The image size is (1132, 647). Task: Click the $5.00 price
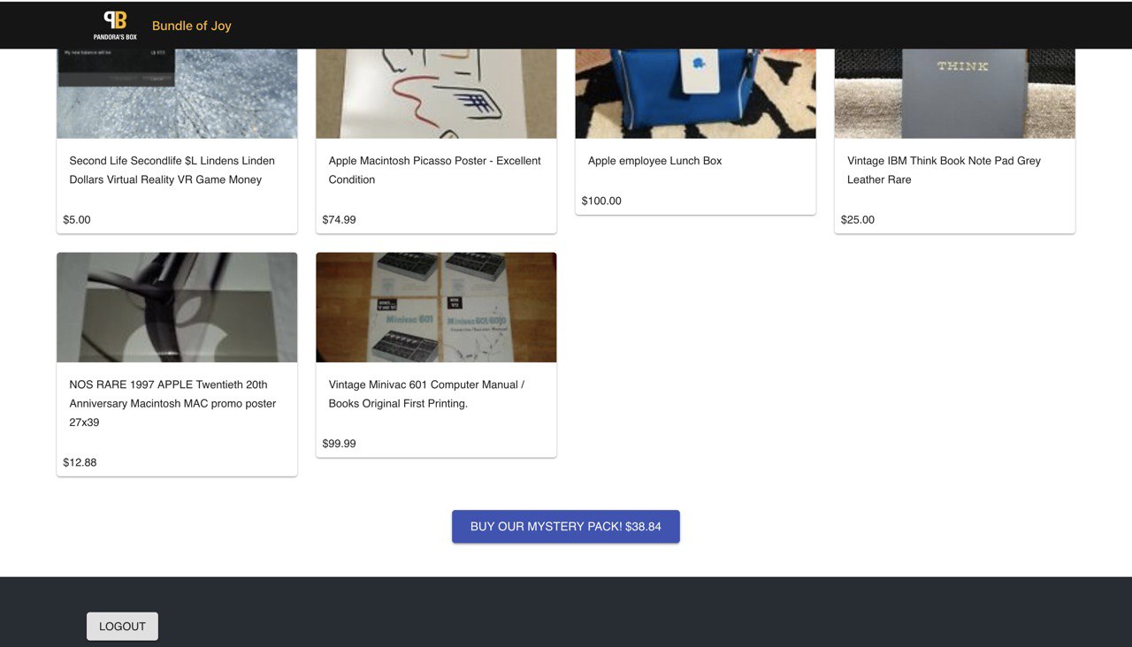click(77, 219)
